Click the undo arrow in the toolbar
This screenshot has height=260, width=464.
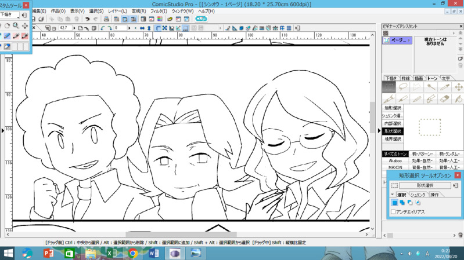(87, 19)
